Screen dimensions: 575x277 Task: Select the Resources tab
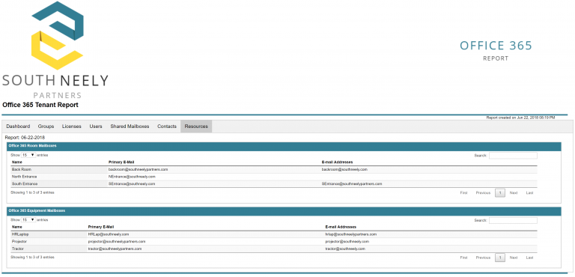pos(196,127)
